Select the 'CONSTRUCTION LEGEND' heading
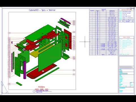This screenshot has width=136, height=102. (126, 10)
